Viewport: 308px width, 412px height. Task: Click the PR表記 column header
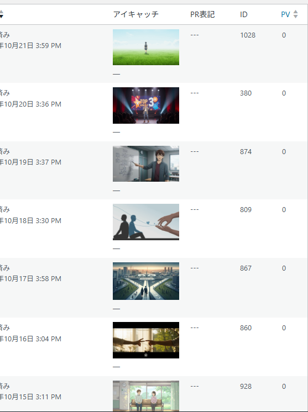coord(202,14)
